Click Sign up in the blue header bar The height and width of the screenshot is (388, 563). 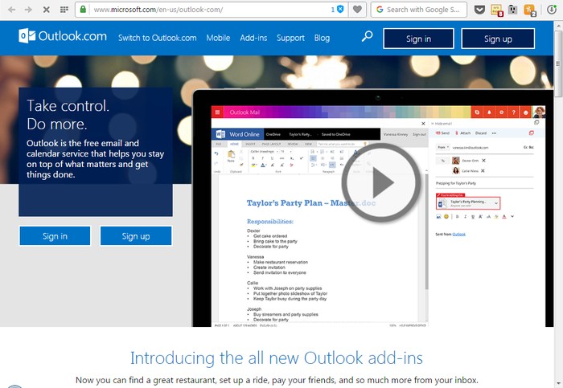498,39
